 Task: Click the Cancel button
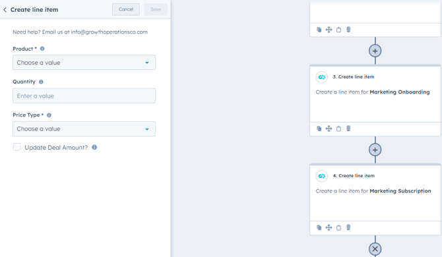126,9
